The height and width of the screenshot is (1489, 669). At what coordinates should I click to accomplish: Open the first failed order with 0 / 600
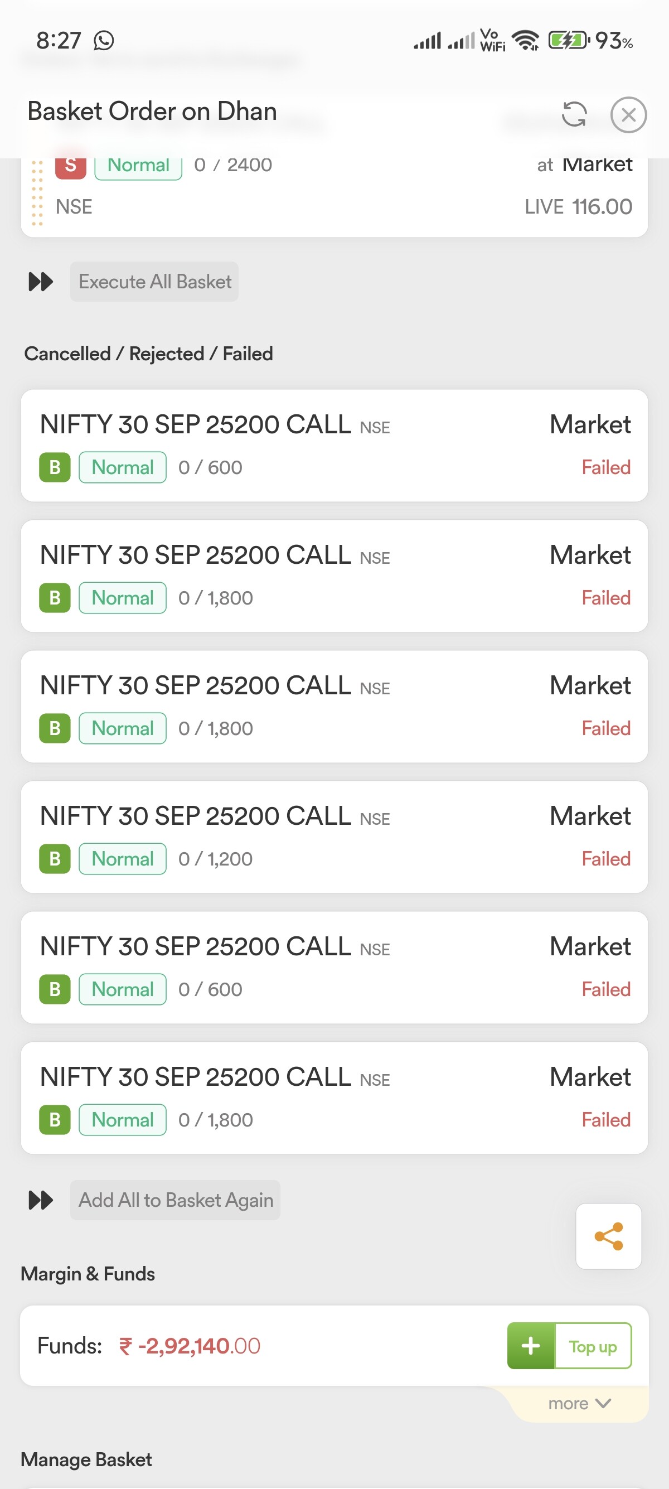coord(334,445)
